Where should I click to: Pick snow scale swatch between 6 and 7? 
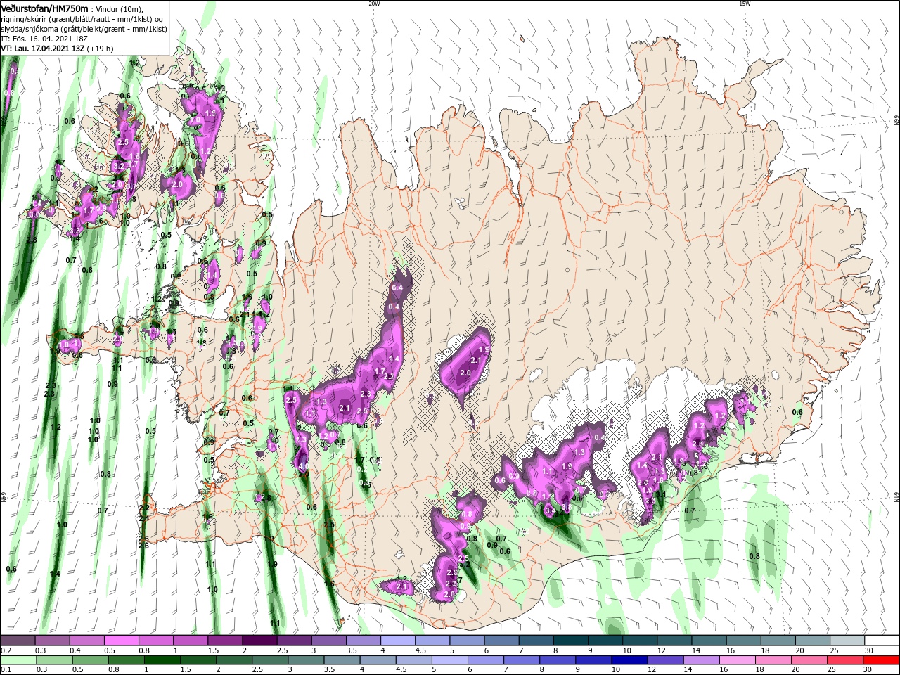[x=501, y=641]
